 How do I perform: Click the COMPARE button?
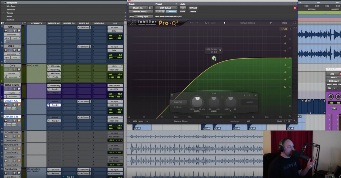coord(171,12)
